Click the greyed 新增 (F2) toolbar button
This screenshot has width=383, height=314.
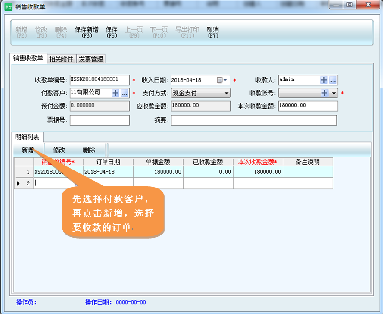(x=21, y=32)
